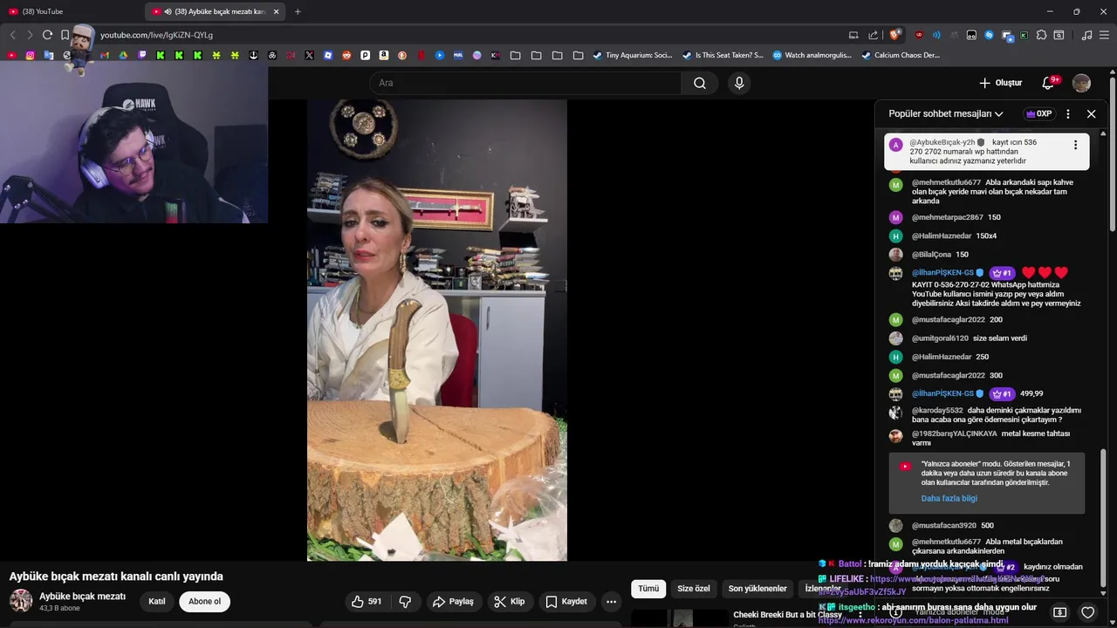Open more actions three-dot button under video
This screenshot has height=628, width=1117.
(x=611, y=601)
